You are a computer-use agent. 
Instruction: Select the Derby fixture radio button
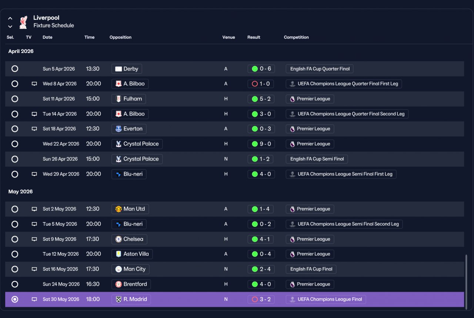[15, 69]
